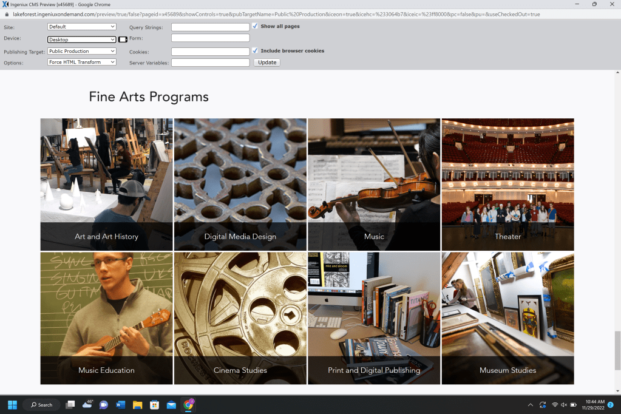Uncheck the Show all pages checkbox
The image size is (621, 414).
[x=255, y=26]
